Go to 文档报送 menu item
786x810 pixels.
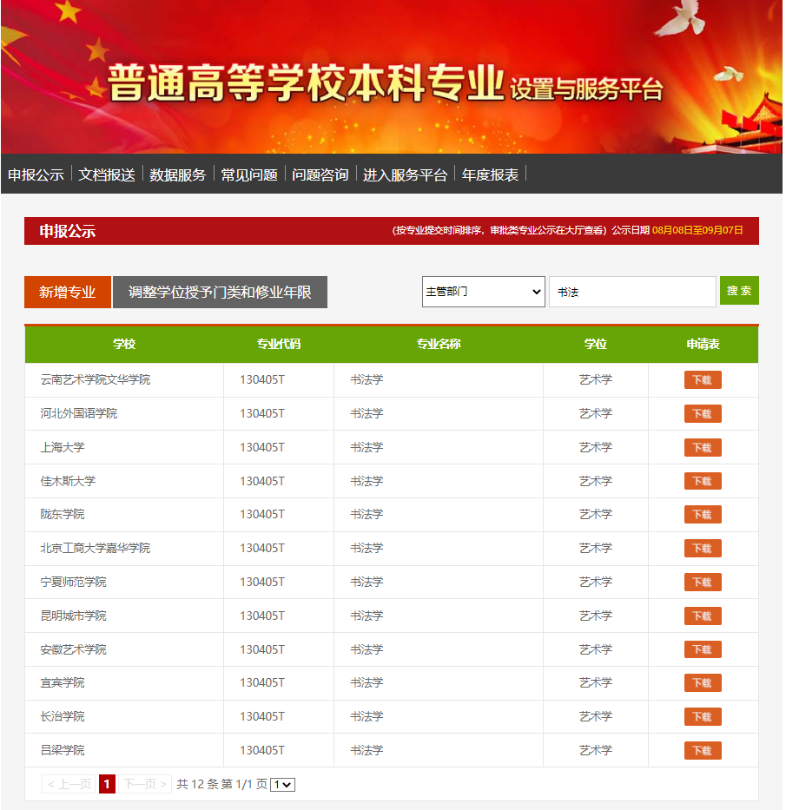[107, 175]
